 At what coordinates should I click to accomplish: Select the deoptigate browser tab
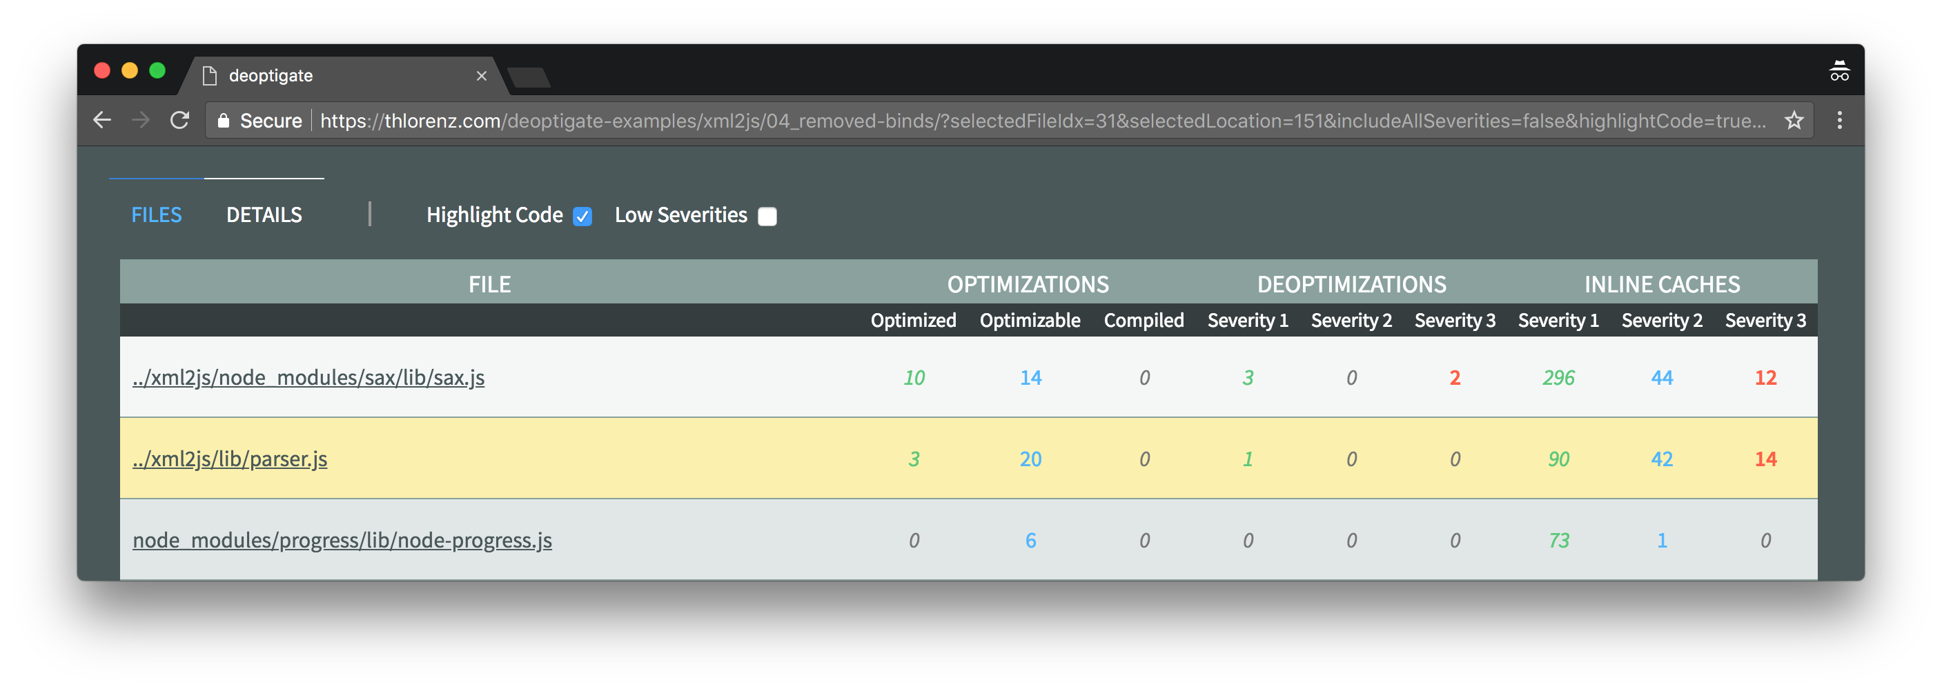[344, 75]
